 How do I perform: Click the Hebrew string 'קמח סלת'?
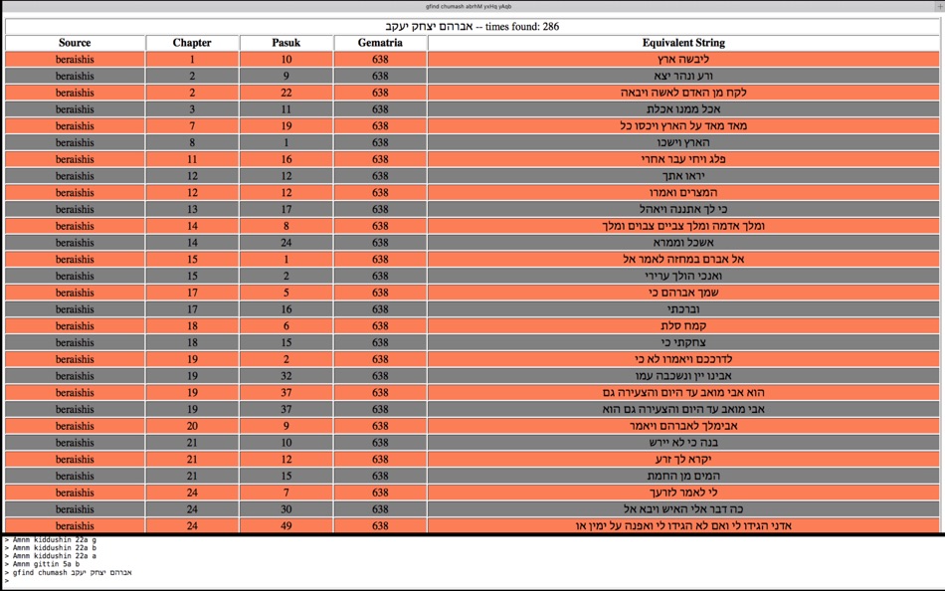pos(683,326)
